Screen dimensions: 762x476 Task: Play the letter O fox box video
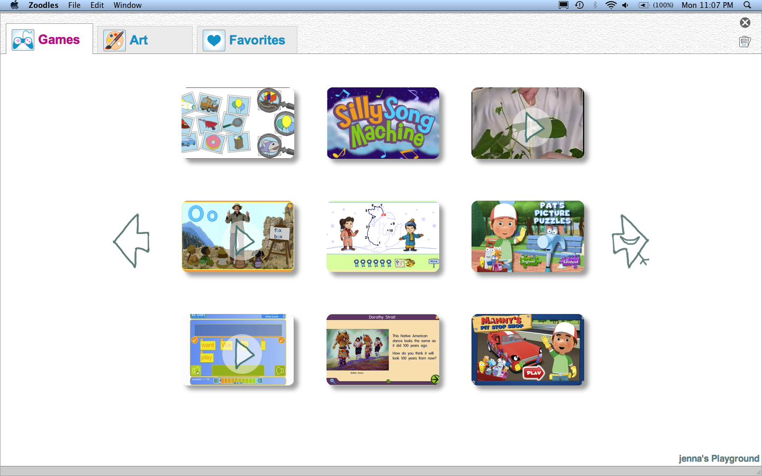click(238, 236)
